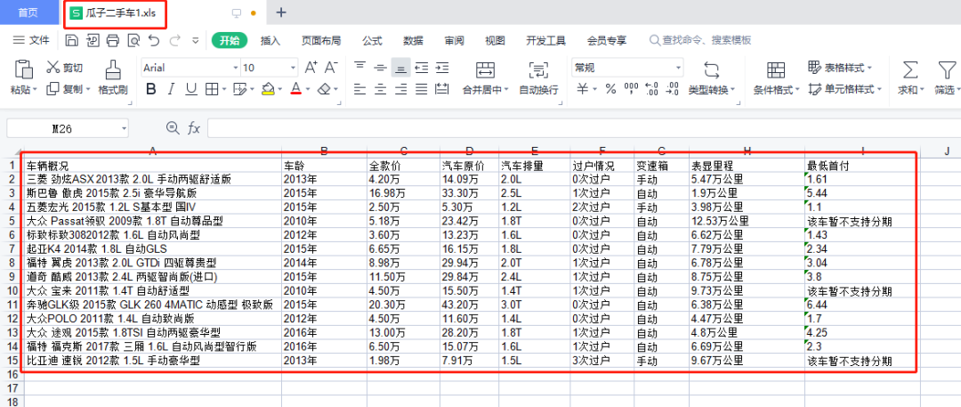The height and width of the screenshot is (407, 961).
Task: Open the fill color dropdown arrow
Action: (x=279, y=90)
